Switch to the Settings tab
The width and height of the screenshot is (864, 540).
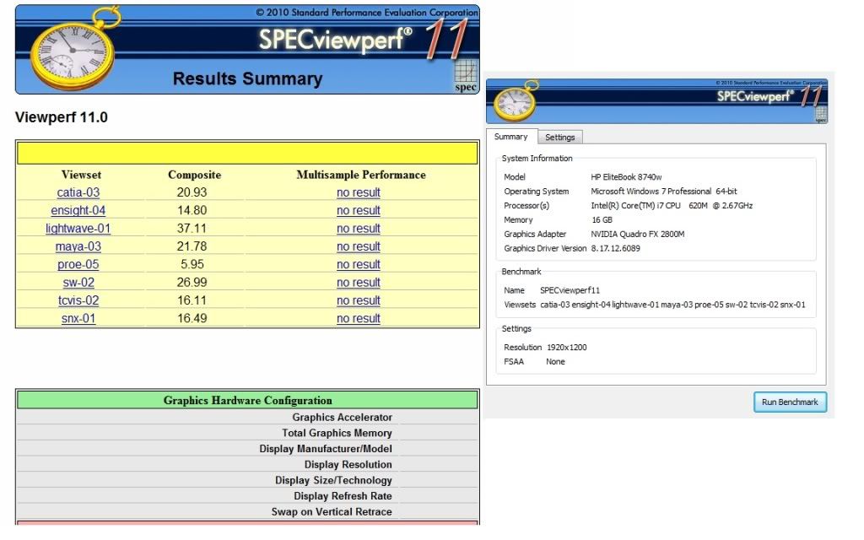(x=560, y=138)
